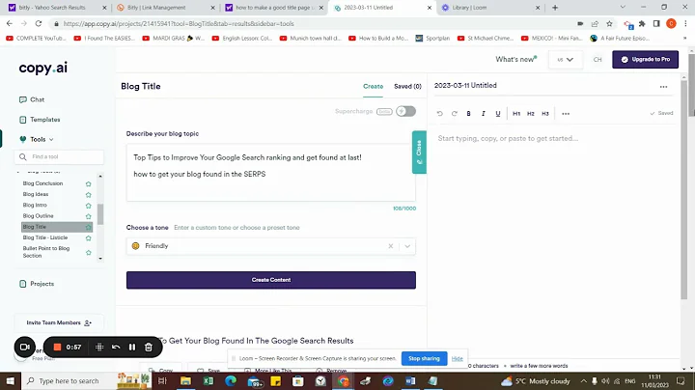The height and width of the screenshot is (390, 695).
Task: Clear the Friendly tone selection
Action: (x=391, y=246)
